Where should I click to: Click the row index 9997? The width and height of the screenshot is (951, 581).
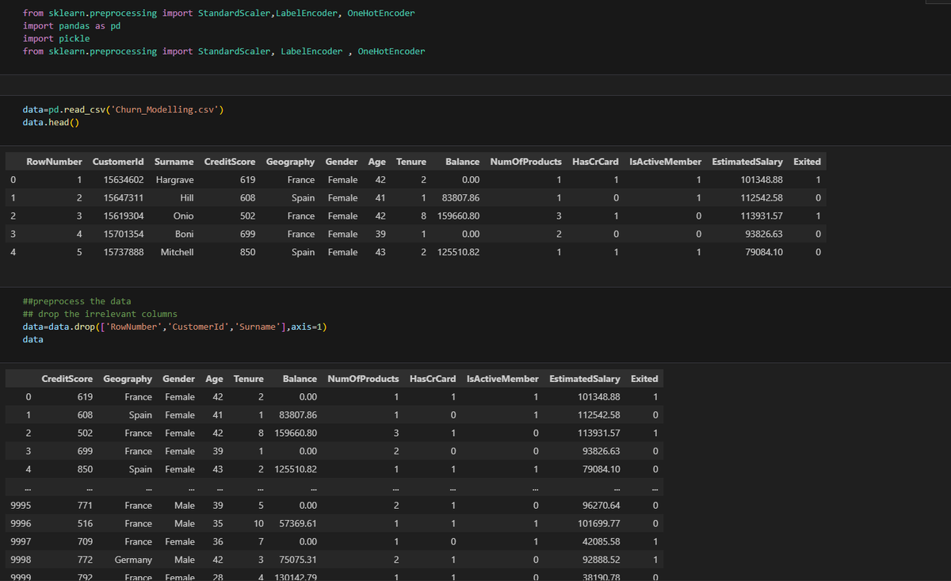pyautogui.click(x=21, y=542)
